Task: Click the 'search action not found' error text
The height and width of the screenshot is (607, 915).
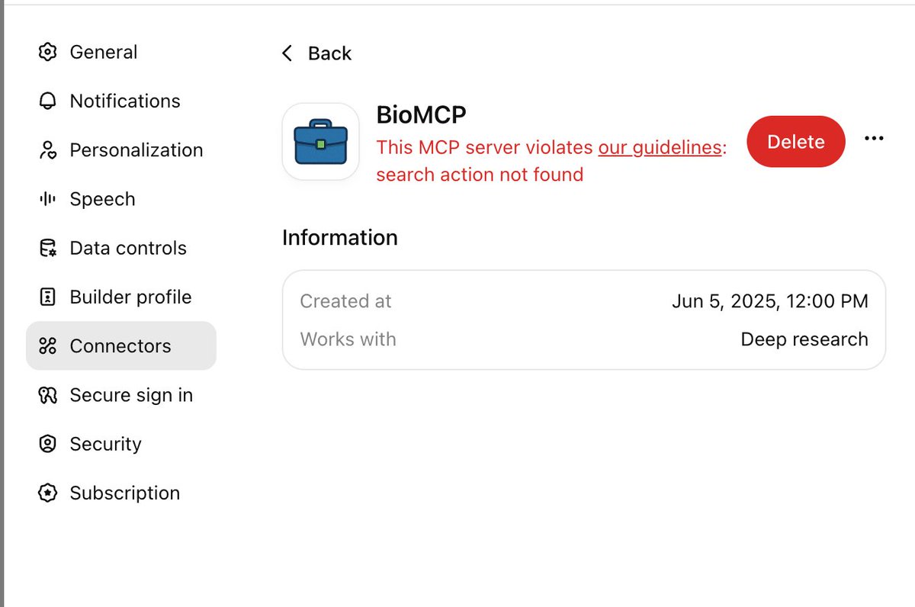Action: click(x=480, y=175)
